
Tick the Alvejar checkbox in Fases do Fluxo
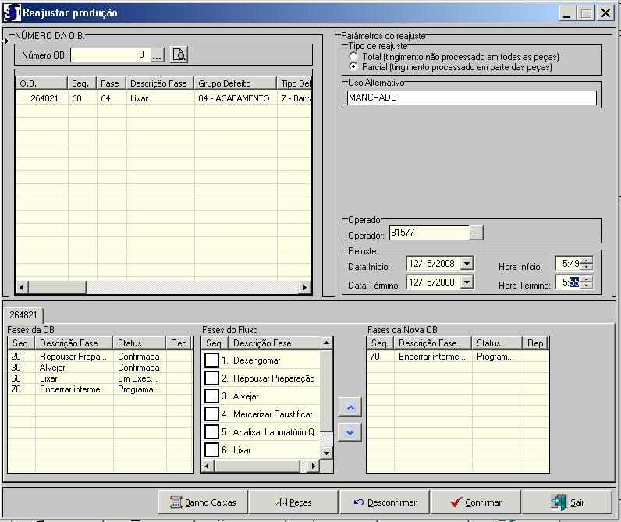tap(211, 396)
